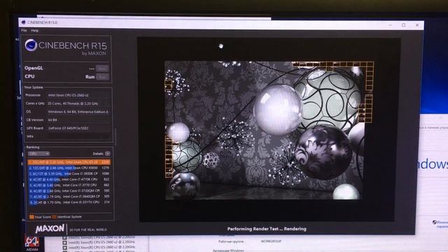Click the Identical System color swatch
The image size is (448, 252).
55,217
